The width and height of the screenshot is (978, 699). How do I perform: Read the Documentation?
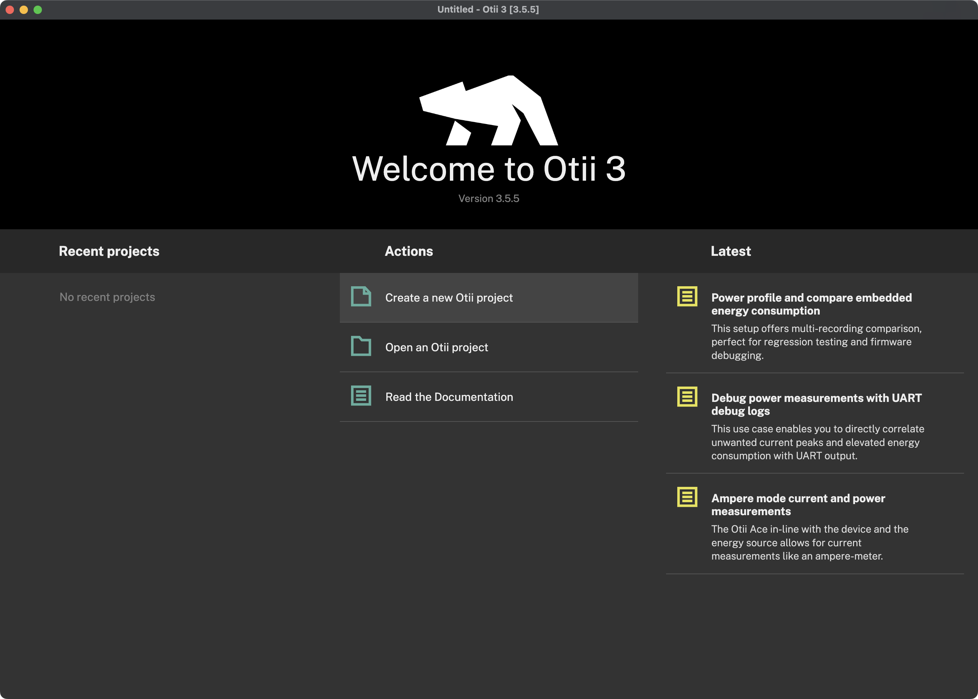tap(489, 397)
